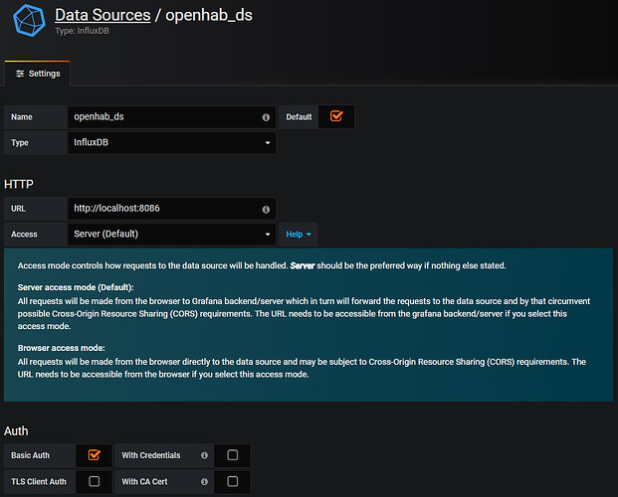Click the With CA Cert info icon
This screenshot has width=618, height=497.
coord(204,482)
